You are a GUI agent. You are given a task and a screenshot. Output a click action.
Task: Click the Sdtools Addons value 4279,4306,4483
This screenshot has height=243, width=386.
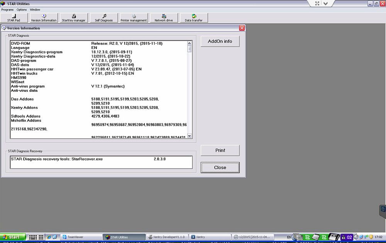coord(105,116)
